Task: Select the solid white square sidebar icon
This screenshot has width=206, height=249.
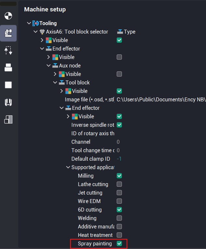Action: coord(8,85)
